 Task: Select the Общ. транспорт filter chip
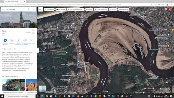pos(101,9)
